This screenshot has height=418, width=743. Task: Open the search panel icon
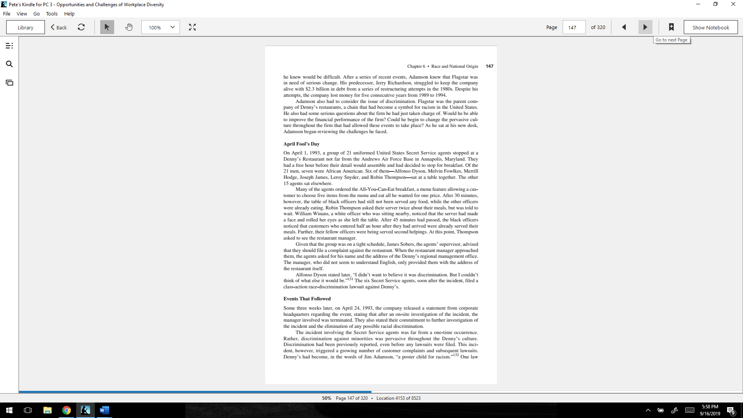click(9, 64)
